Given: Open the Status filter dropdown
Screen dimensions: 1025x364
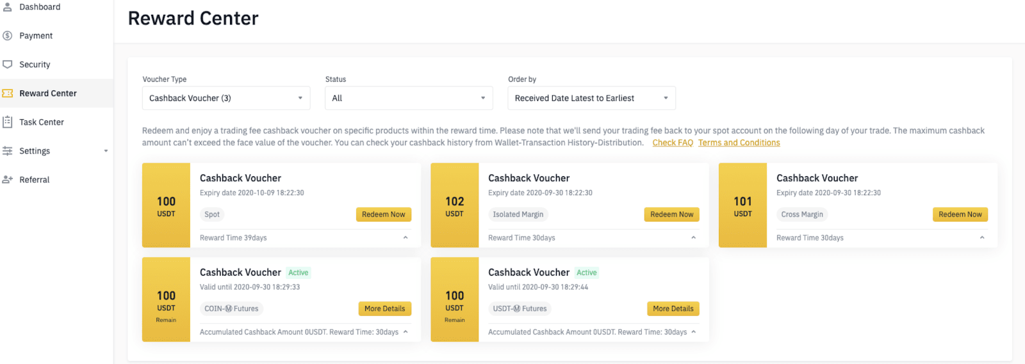Looking at the screenshot, I should click(409, 98).
